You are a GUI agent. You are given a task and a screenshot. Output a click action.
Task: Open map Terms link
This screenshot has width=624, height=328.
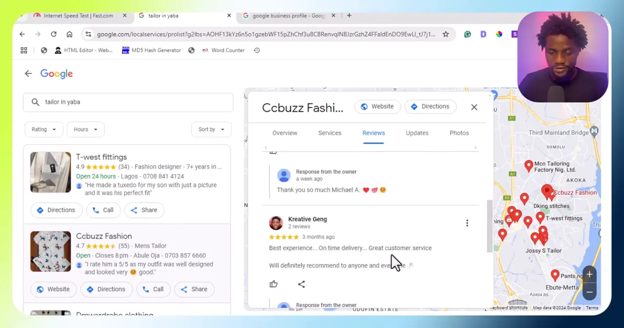[x=592, y=308]
